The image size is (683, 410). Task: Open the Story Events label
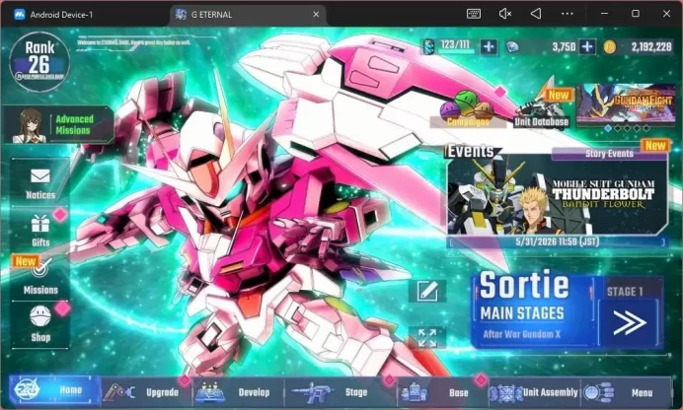click(609, 153)
